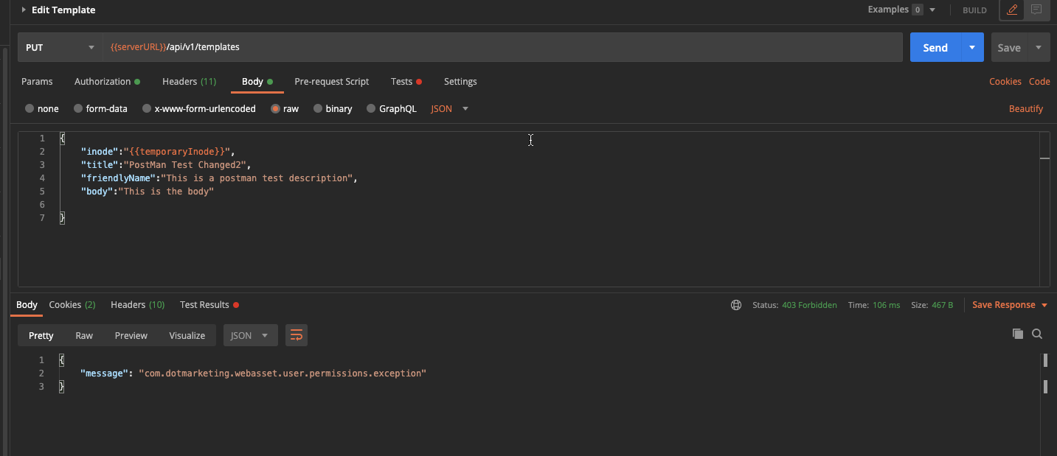Click the Send button
Image resolution: width=1057 pixels, height=456 pixels.
tap(935, 46)
